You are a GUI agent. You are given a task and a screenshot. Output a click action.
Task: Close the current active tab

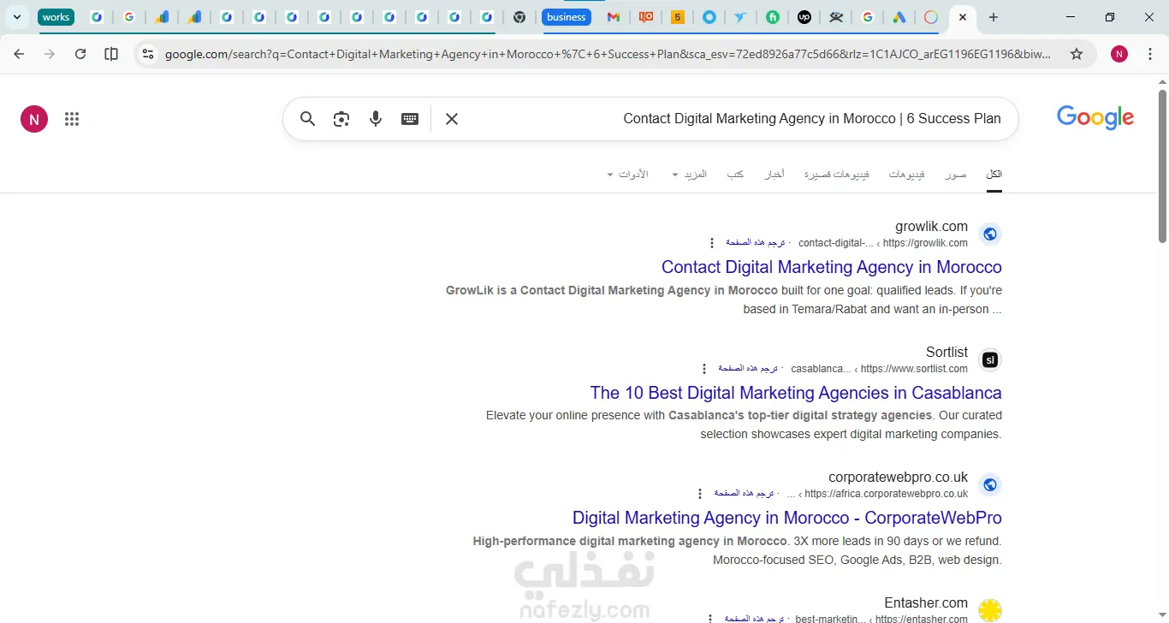tap(963, 17)
